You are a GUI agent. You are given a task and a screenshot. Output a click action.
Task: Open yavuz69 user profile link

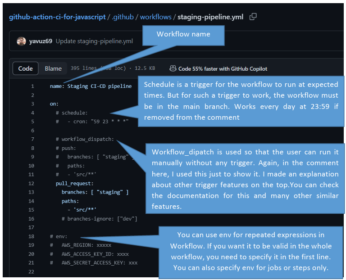(x=41, y=41)
